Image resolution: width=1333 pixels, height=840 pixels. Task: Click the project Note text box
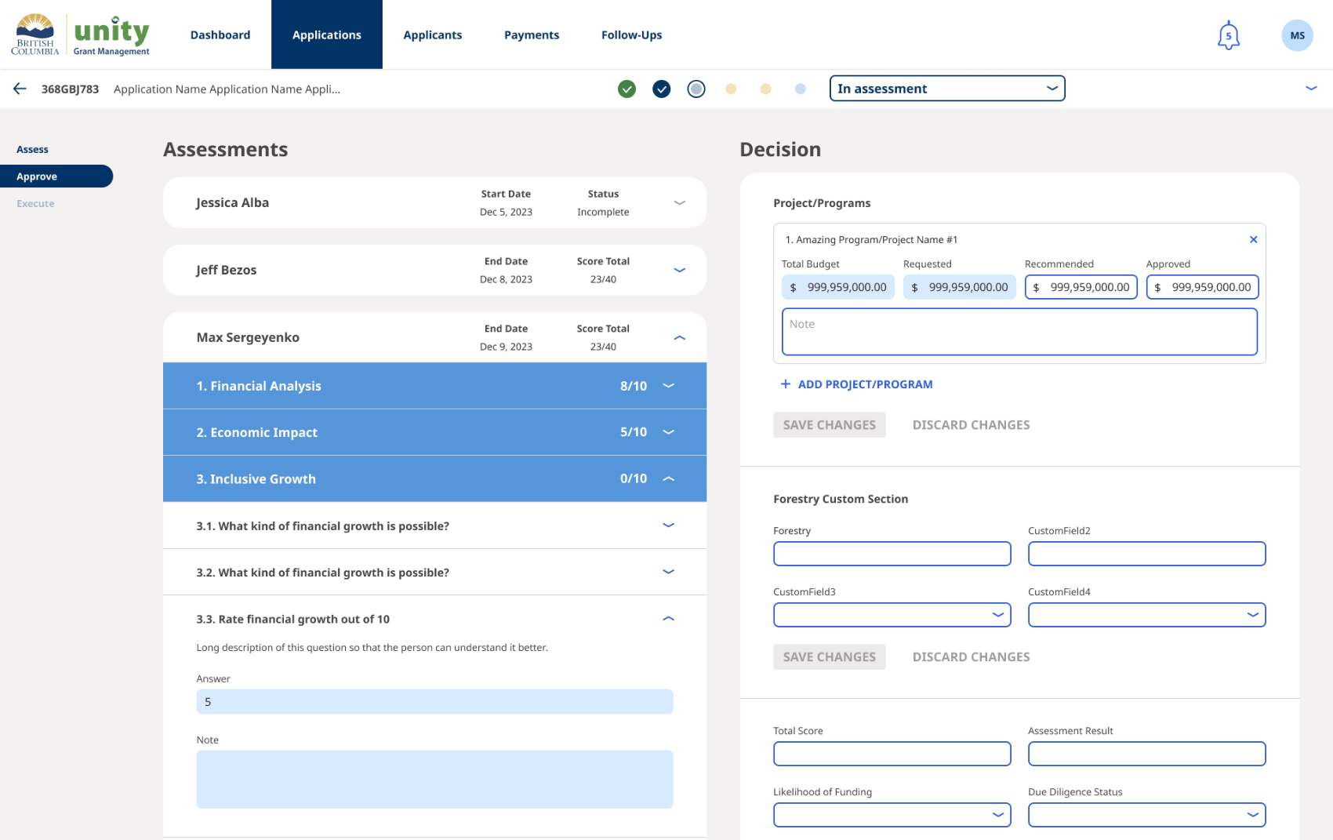1019,332
